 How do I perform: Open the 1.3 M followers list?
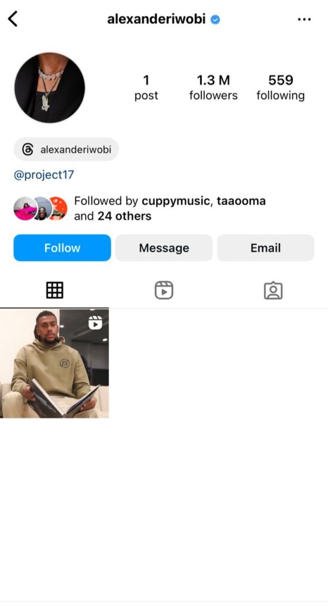[x=213, y=88]
